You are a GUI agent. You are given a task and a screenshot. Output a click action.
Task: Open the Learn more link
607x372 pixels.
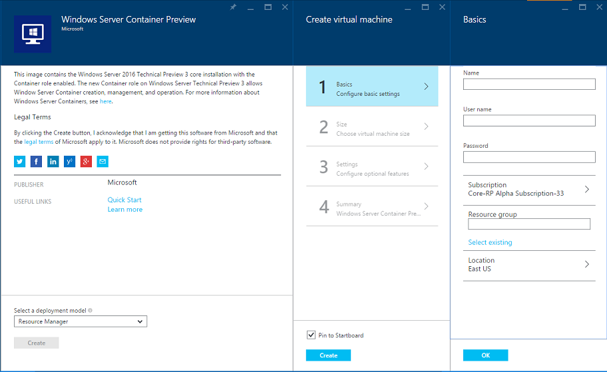coord(125,210)
